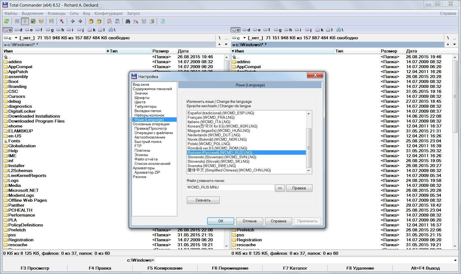Open the synchronize directories toolbar icon
Image resolution: width=461 pixels, height=274 pixels.
click(x=144, y=21)
